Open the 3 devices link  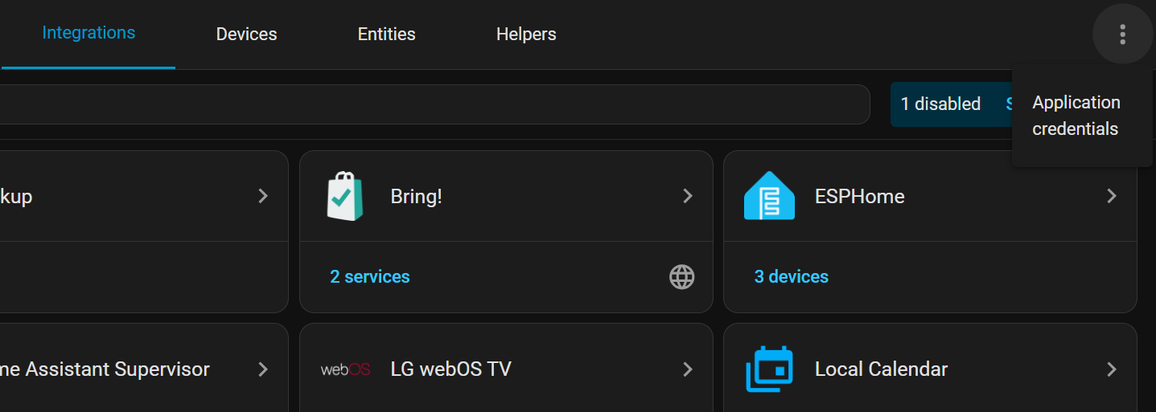coord(791,277)
